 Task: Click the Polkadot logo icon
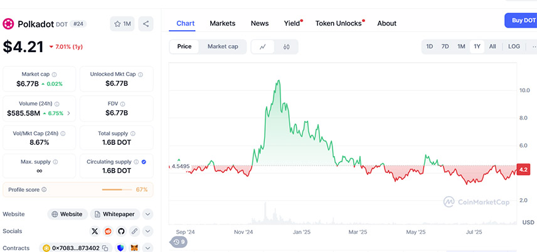pos(8,24)
